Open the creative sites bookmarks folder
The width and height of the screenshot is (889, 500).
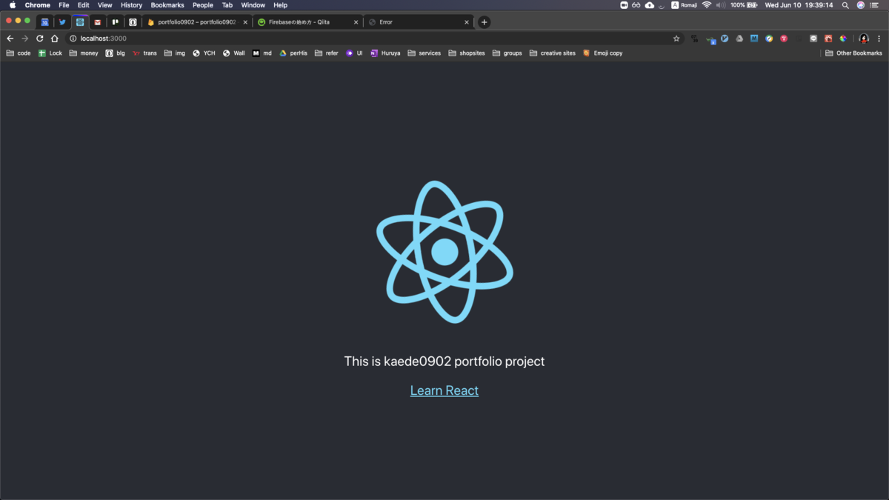(553, 53)
